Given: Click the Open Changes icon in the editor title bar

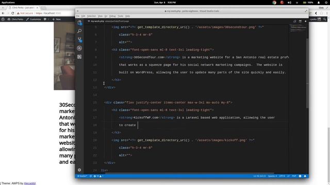Looking at the screenshot, I should pos(295,21).
